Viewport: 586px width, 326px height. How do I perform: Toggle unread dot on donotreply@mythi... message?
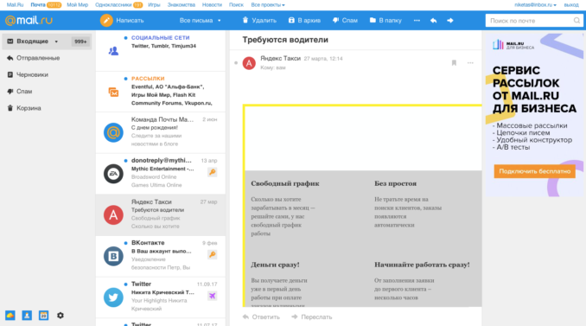(x=125, y=161)
